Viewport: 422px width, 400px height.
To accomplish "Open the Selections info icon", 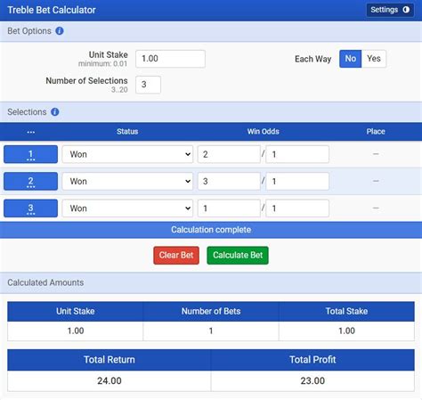I will coord(55,112).
